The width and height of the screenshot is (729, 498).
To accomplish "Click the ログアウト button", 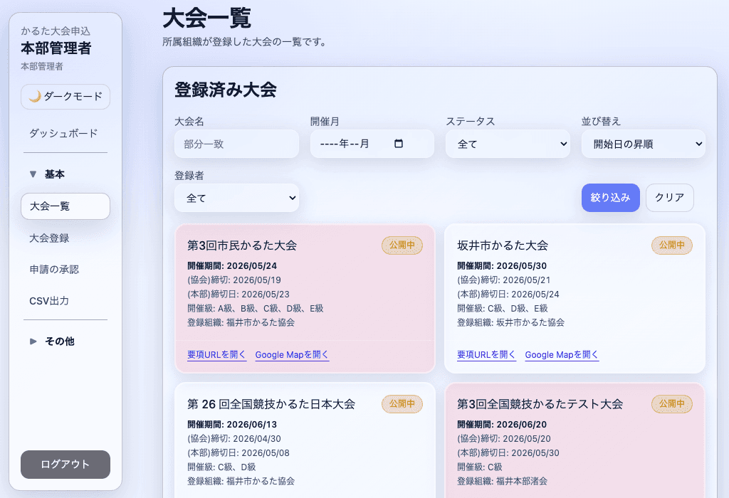I will click(65, 465).
